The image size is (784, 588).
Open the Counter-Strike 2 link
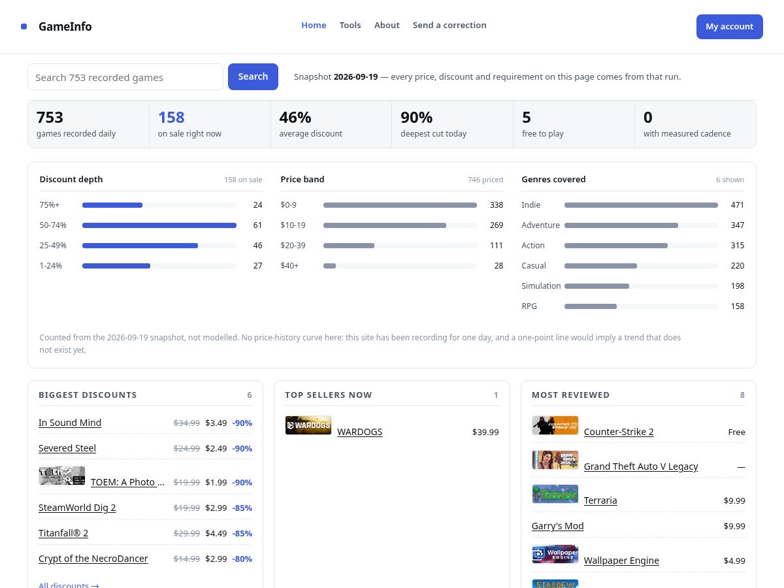coord(619,432)
